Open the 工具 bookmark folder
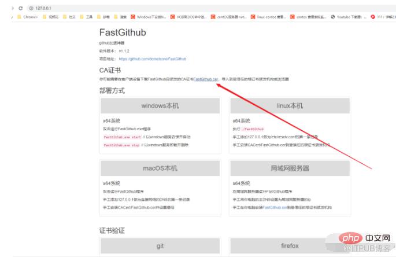Image resolution: width=396 pixels, height=257 pixels. coord(86,17)
